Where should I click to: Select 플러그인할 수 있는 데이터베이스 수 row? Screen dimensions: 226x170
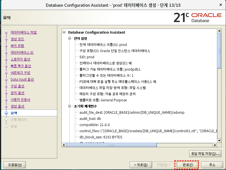click(x=106, y=76)
